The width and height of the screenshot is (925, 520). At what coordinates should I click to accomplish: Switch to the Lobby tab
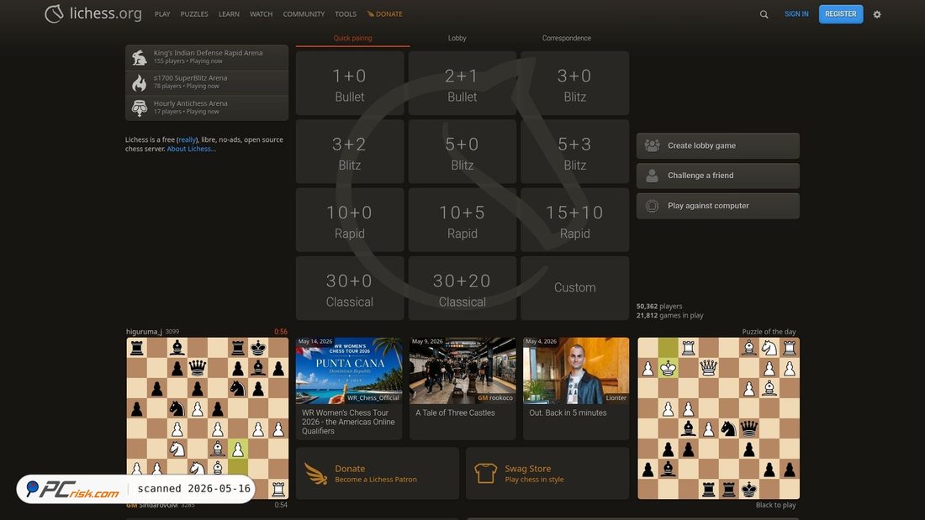(457, 39)
